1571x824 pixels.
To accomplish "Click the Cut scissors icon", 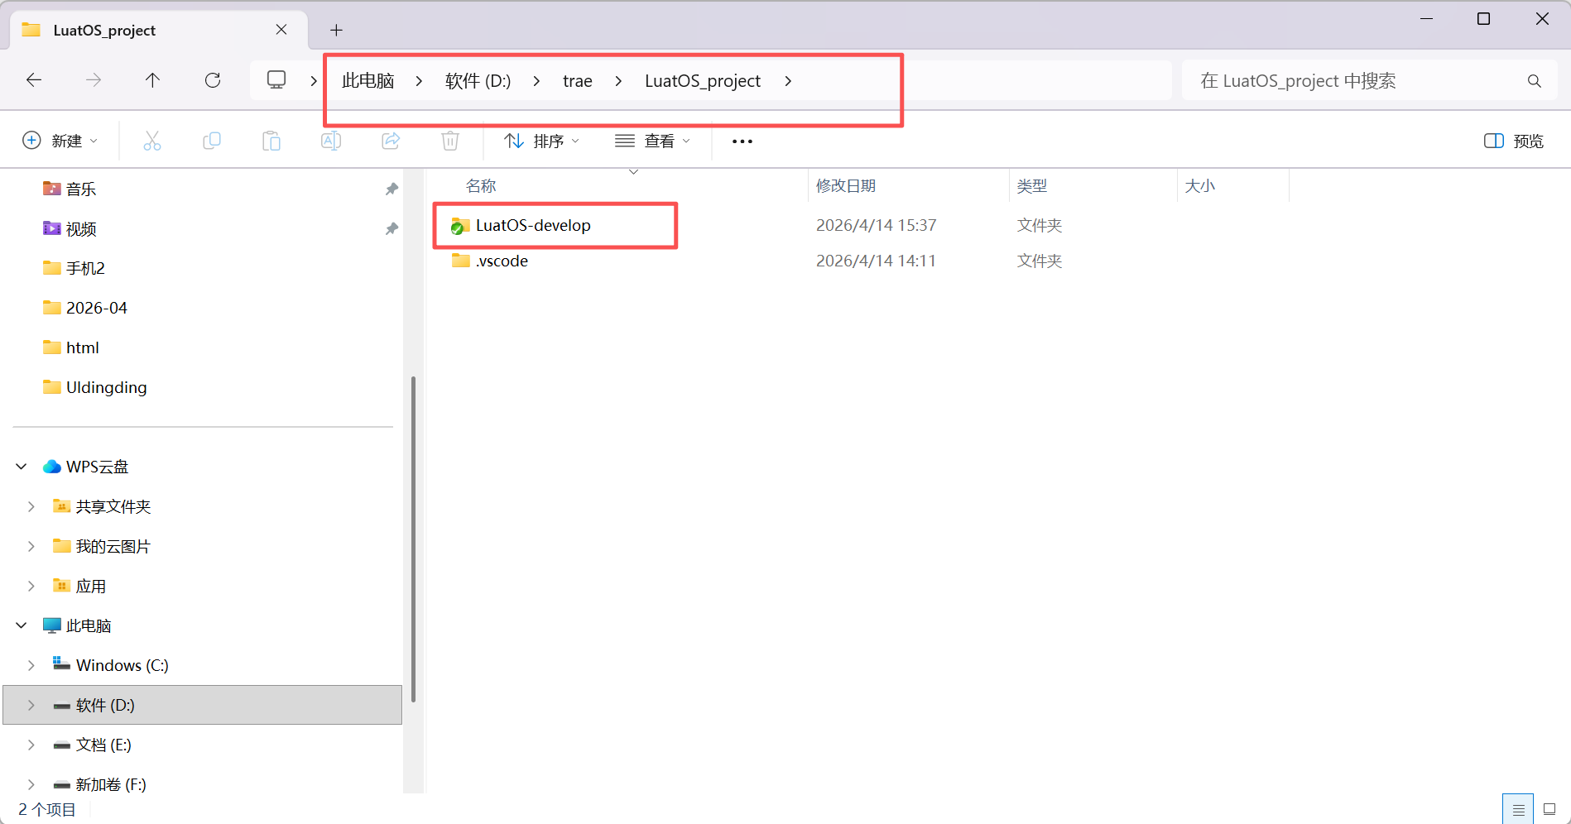I will pyautogui.click(x=152, y=141).
